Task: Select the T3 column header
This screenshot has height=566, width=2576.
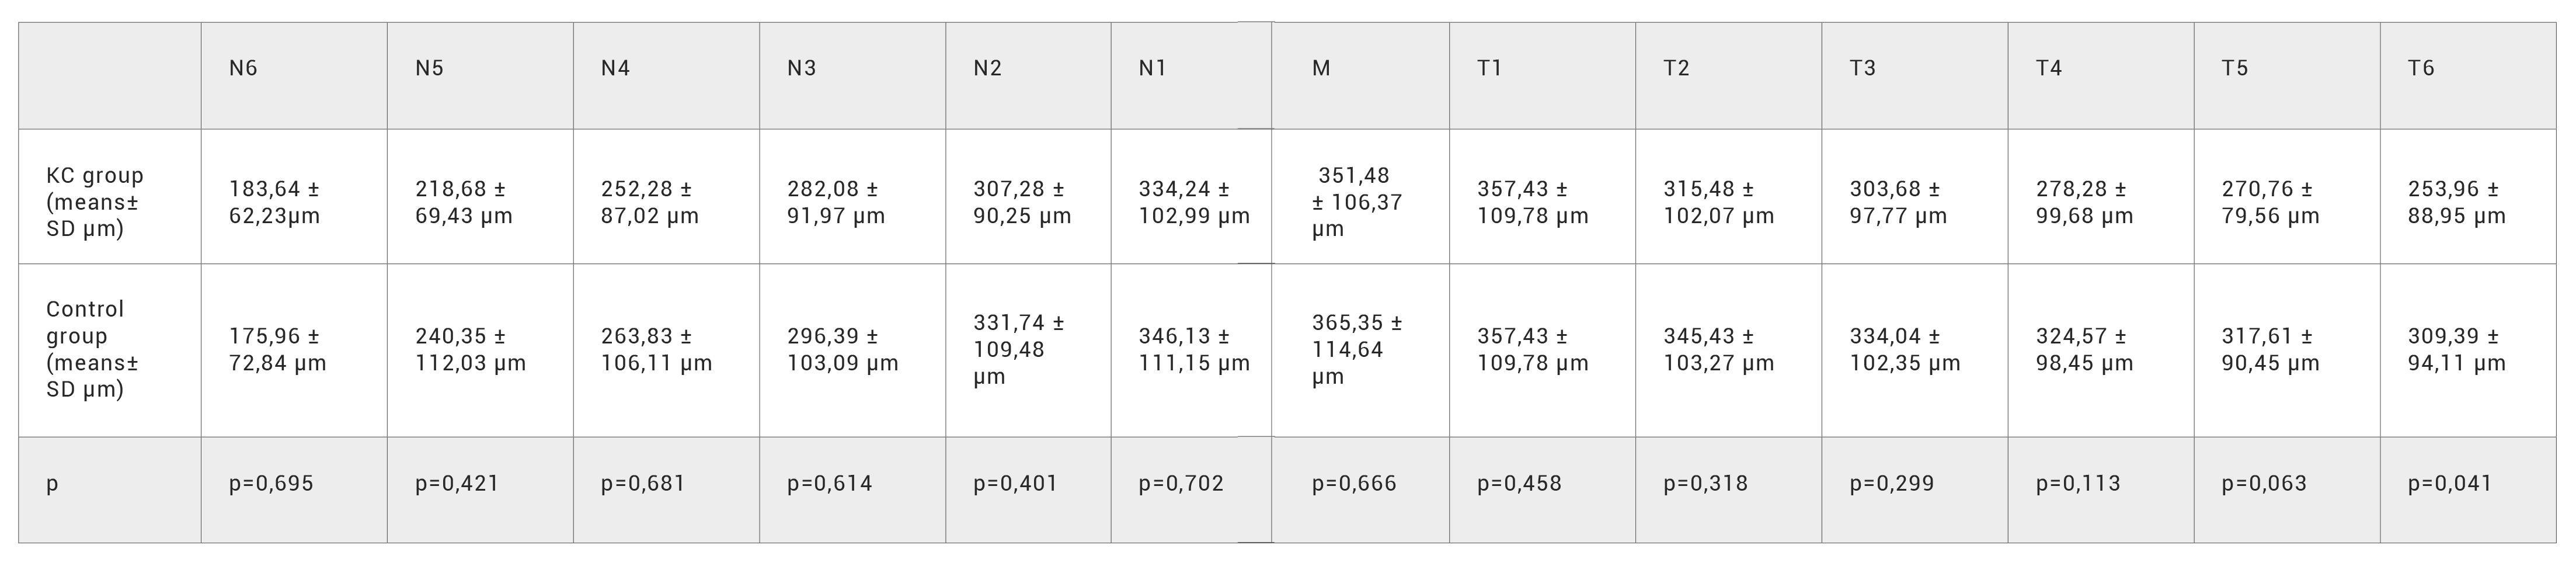Action: (1915, 76)
